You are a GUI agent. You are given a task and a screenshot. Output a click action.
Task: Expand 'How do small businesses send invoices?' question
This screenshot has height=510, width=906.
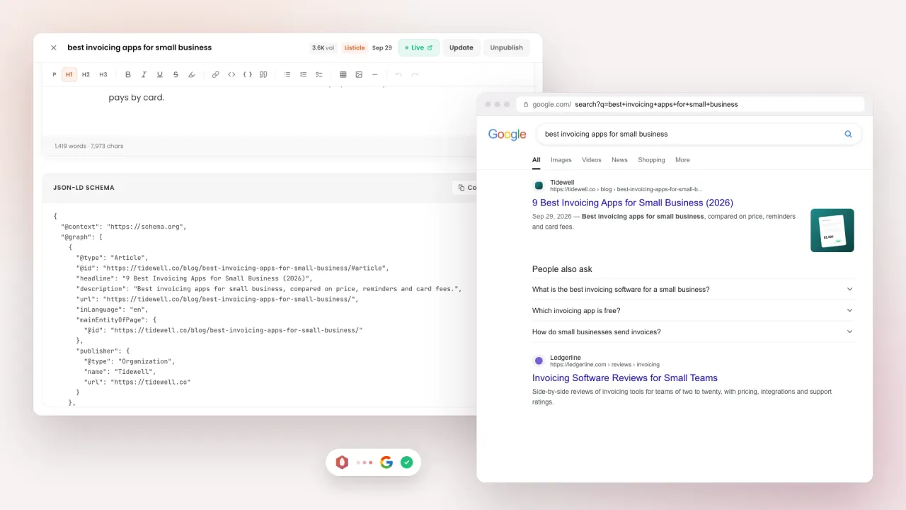tap(693, 331)
